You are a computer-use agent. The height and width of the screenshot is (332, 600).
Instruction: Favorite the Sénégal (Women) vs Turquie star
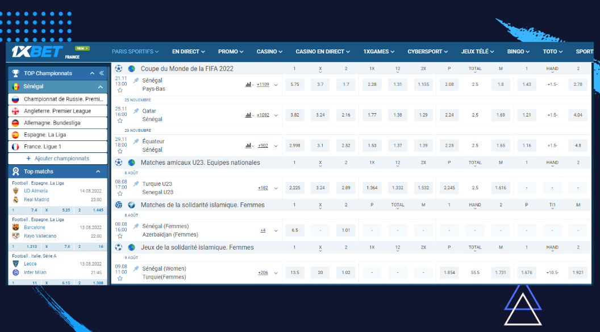point(120,279)
